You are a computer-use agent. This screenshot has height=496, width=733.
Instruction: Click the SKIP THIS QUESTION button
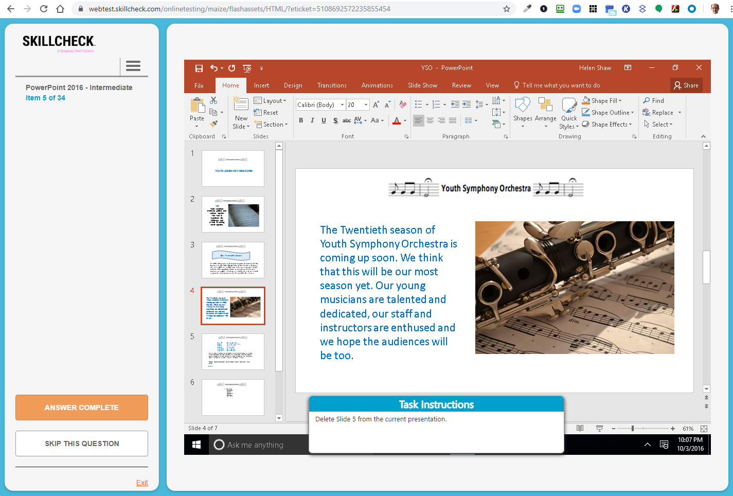tap(82, 444)
